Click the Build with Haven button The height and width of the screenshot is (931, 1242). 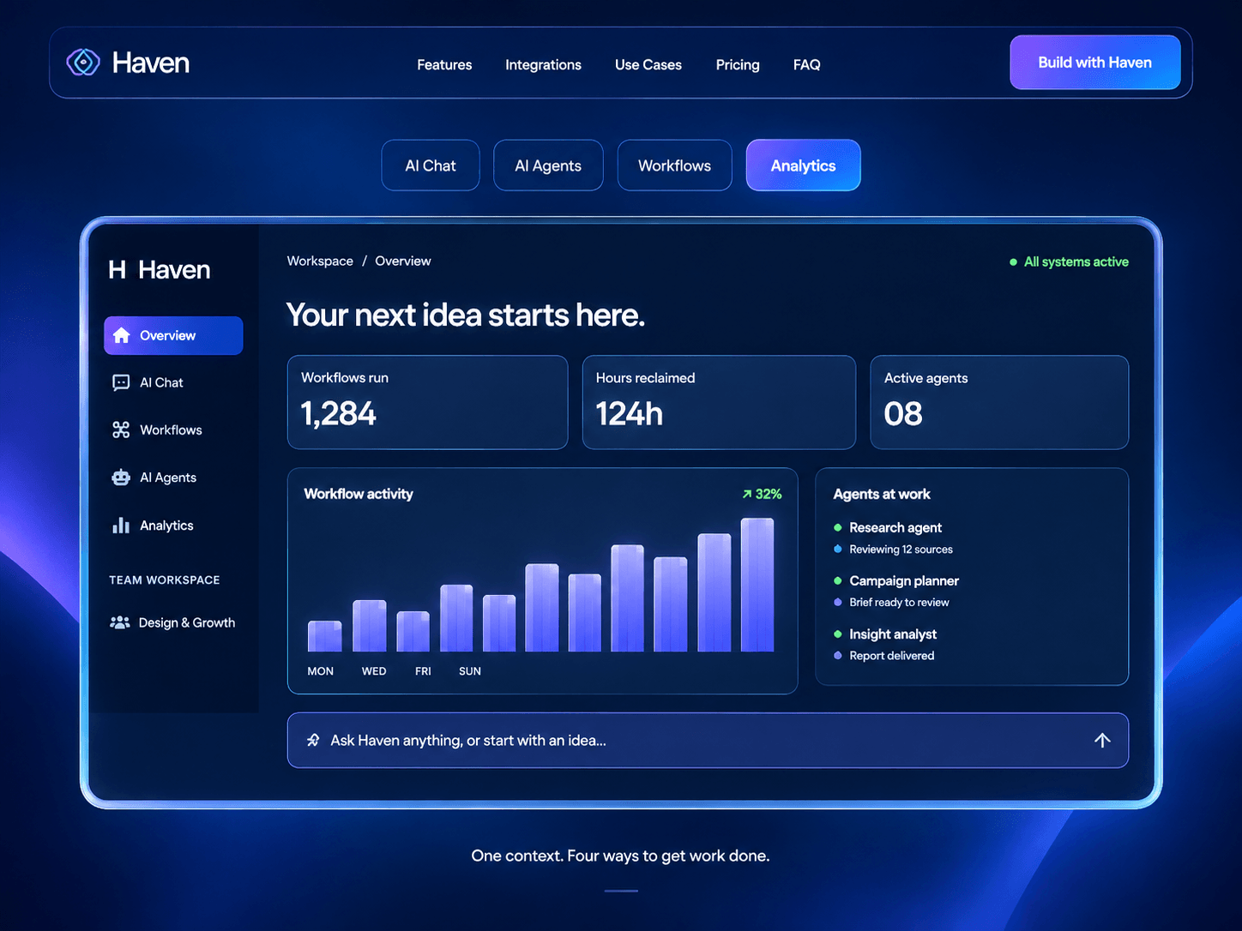1095,63
